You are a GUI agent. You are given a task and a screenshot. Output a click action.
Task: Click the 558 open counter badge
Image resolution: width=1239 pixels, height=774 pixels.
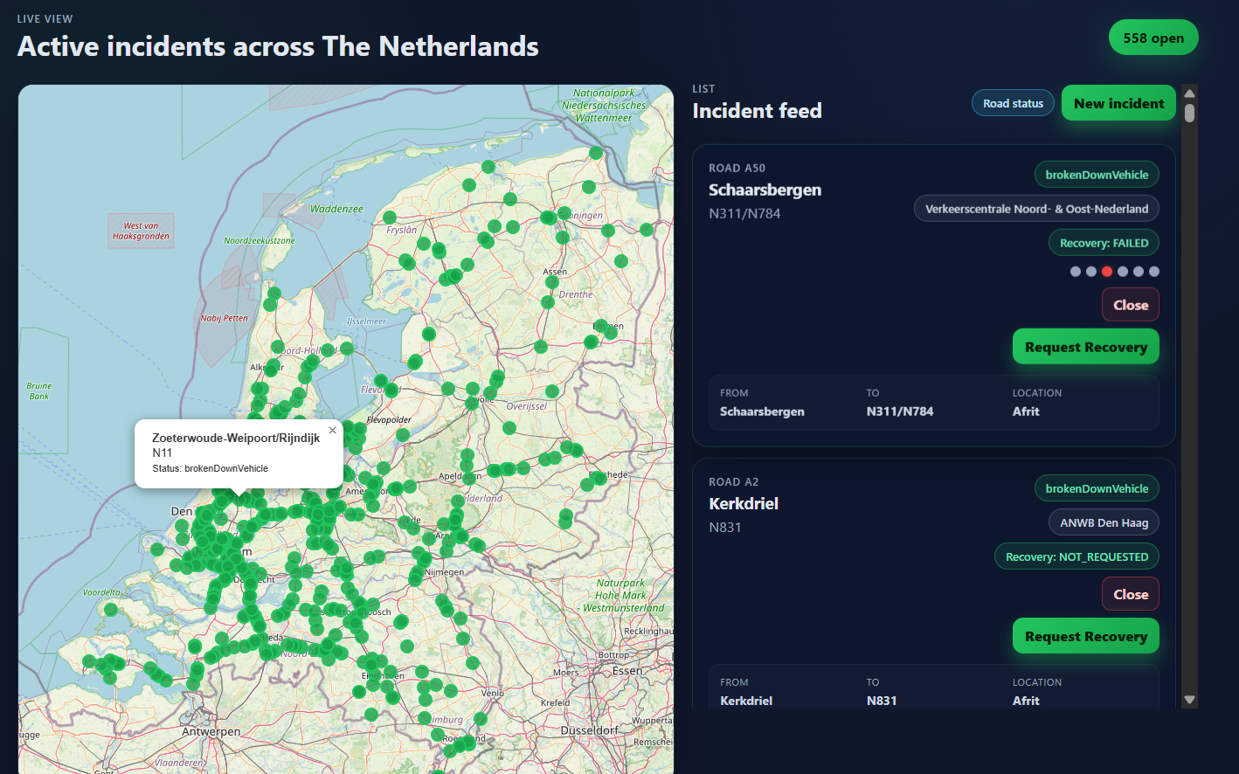1153,38
